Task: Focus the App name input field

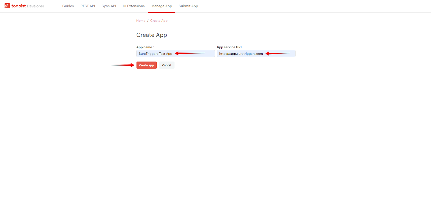Action: click(x=176, y=54)
